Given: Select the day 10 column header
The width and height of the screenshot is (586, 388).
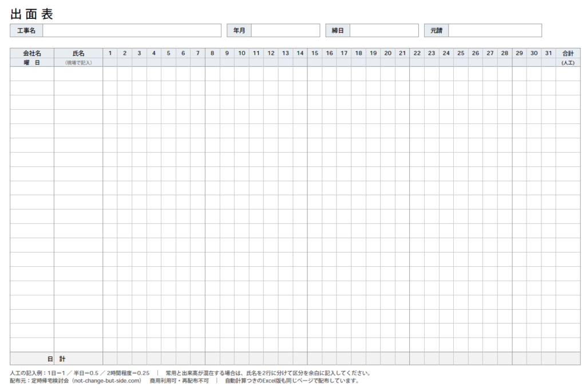Looking at the screenshot, I should coord(242,53).
